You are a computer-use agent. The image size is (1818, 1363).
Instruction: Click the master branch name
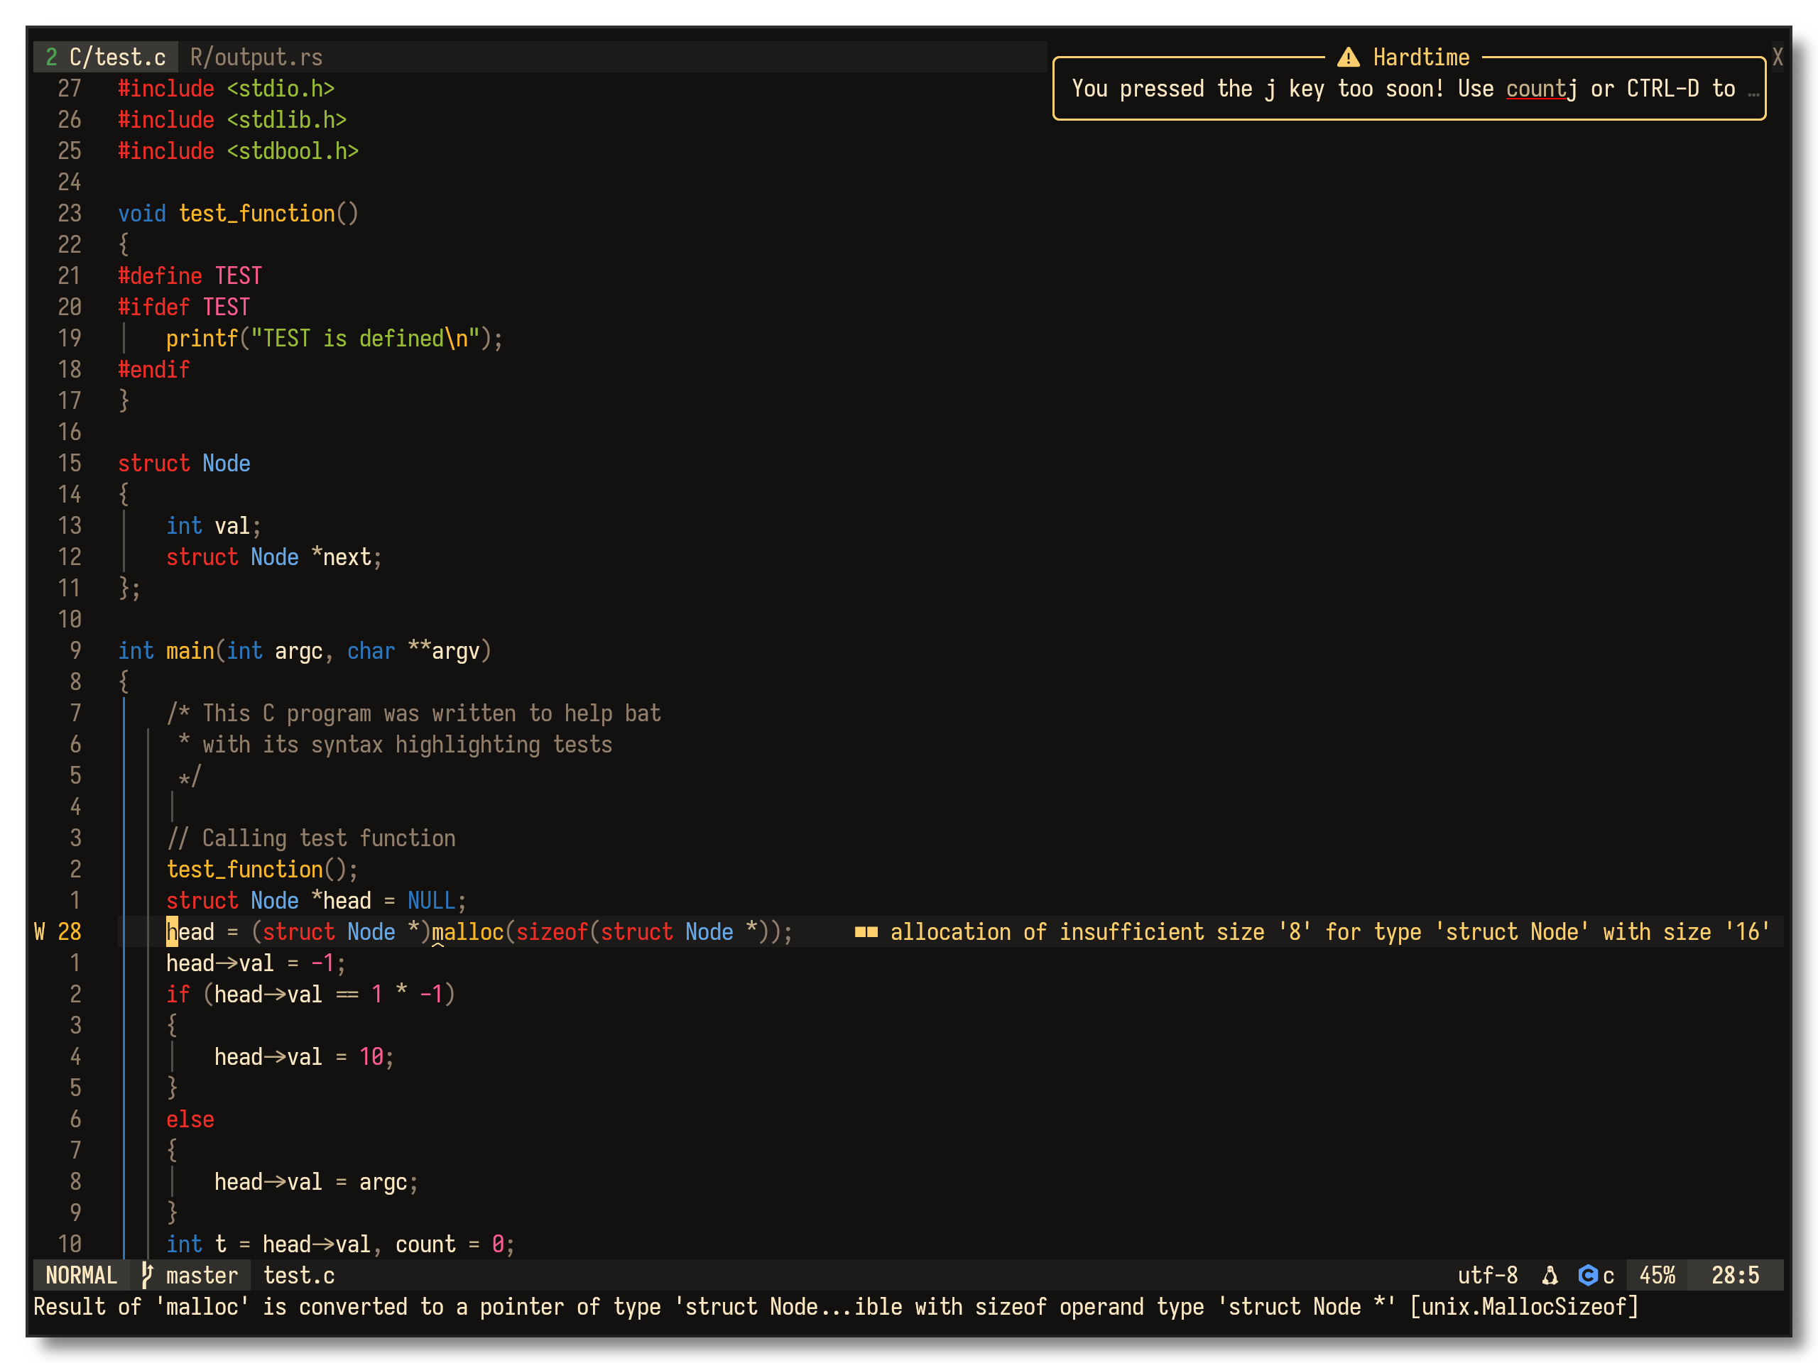point(202,1275)
